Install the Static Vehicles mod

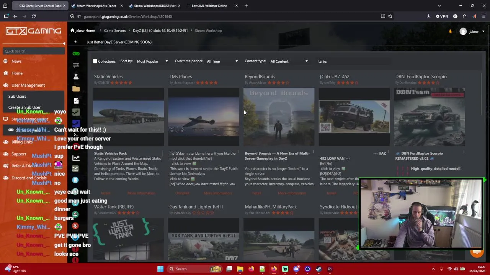click(x=106, y=193)
